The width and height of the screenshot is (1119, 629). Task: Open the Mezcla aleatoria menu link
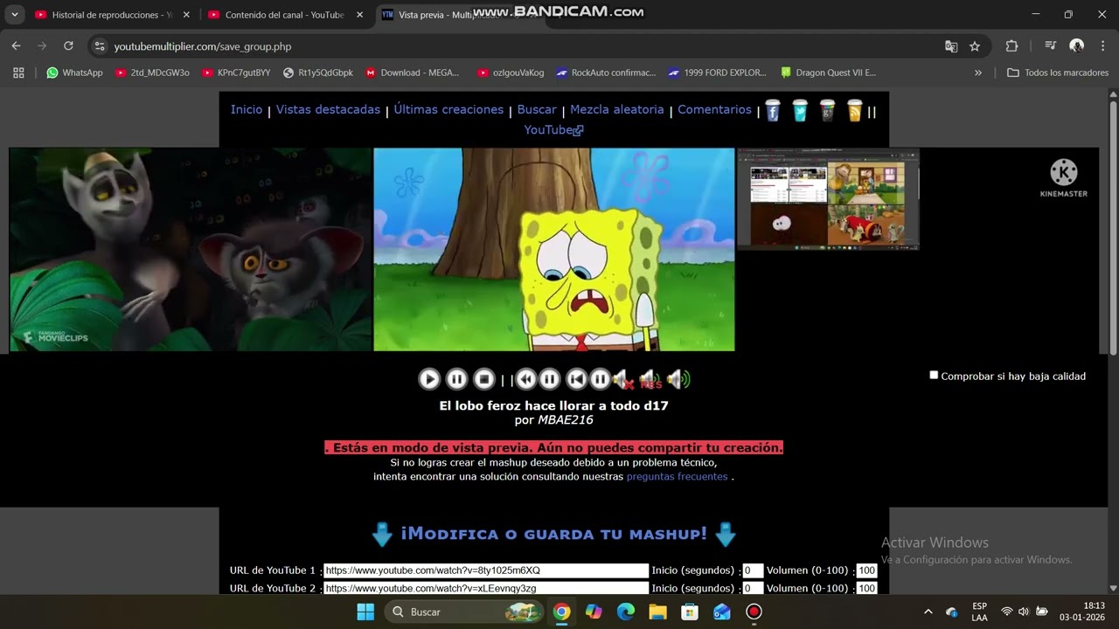coord(617,109)
